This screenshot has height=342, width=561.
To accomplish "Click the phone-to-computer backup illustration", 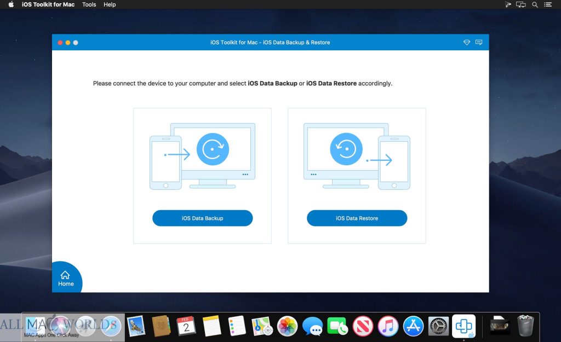I will pos(203,156).
